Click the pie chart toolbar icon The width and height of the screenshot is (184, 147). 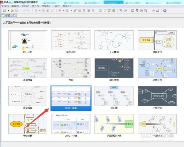pos(89,11)
